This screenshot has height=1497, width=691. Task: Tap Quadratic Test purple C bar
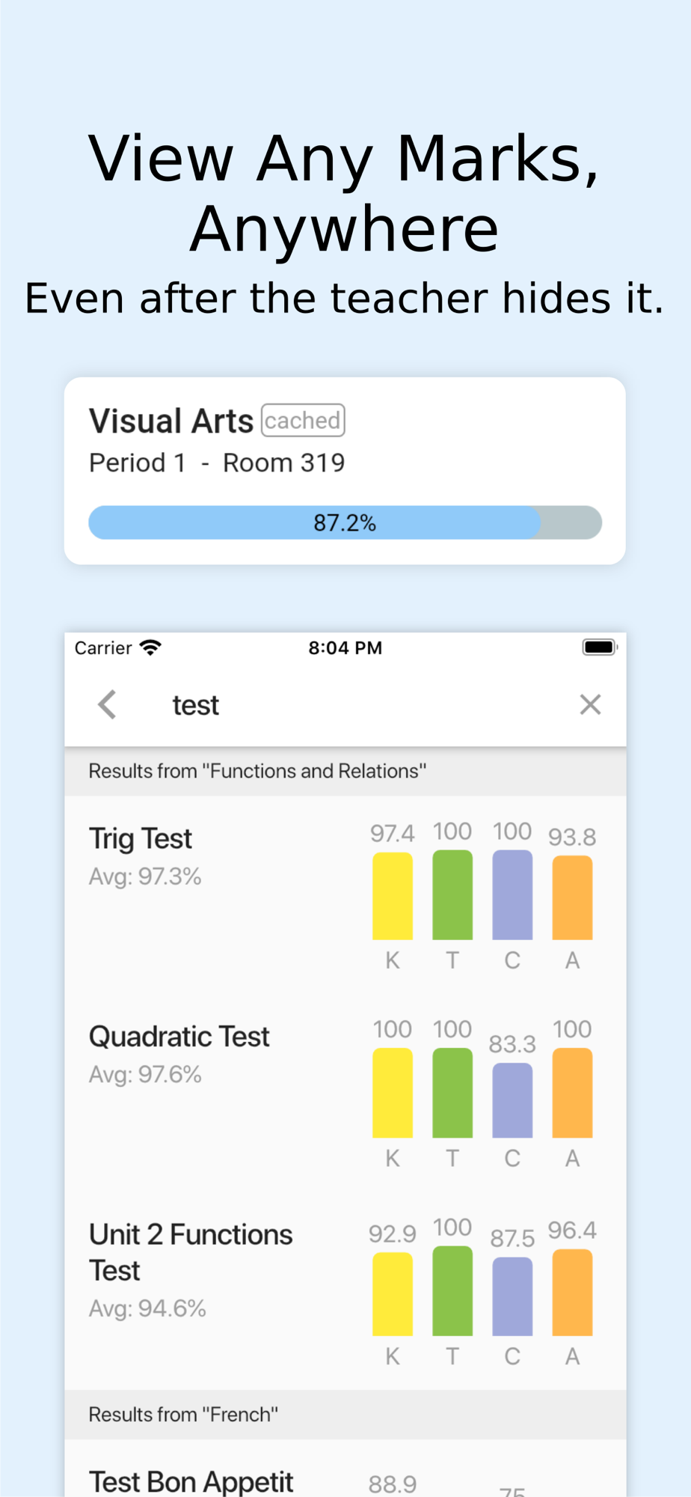click(512, 1100)
